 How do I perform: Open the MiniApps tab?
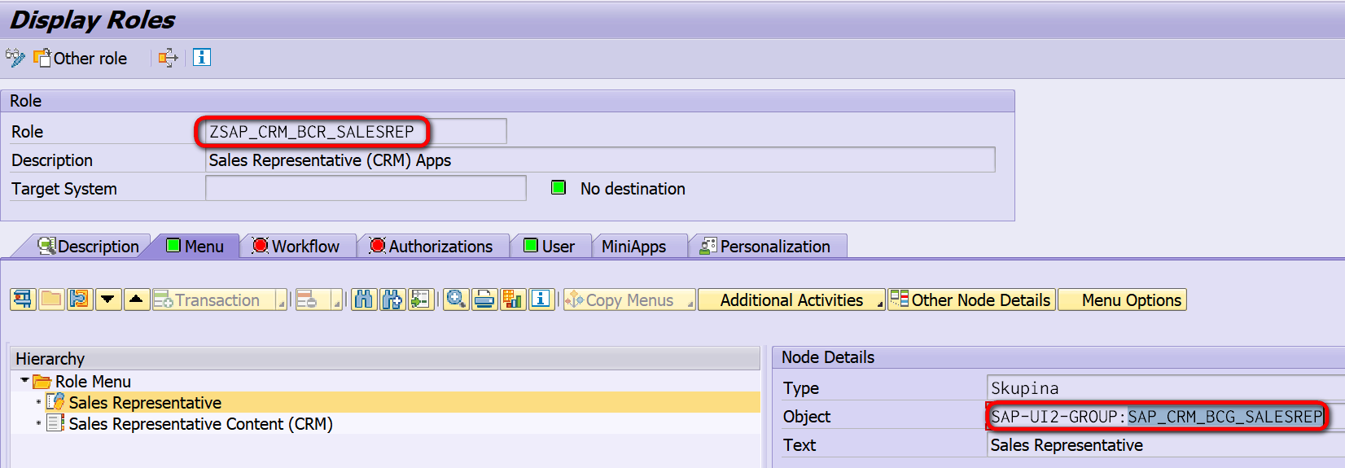click(x=633, y=246)
